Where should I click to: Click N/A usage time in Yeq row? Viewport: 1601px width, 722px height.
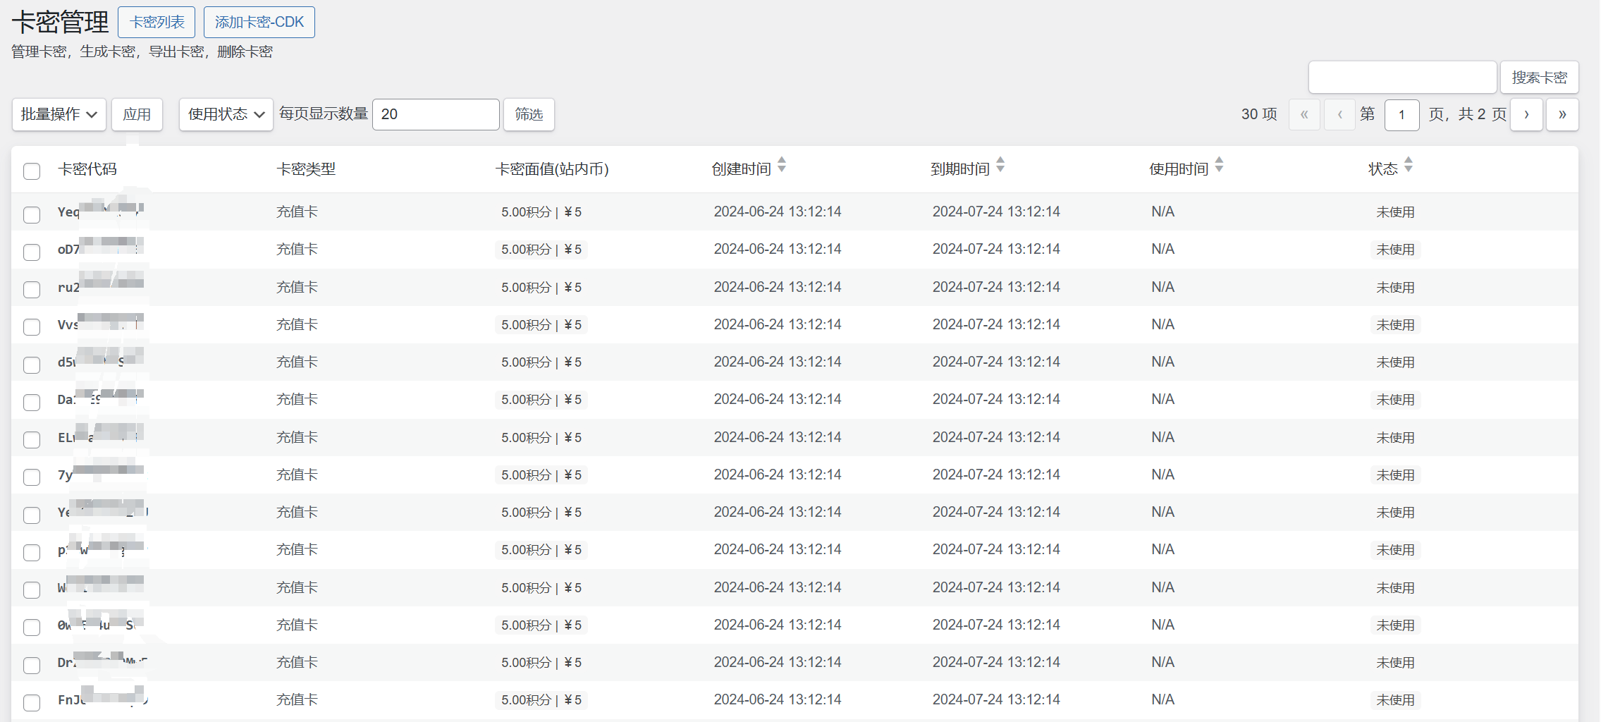pos(1163,212)
